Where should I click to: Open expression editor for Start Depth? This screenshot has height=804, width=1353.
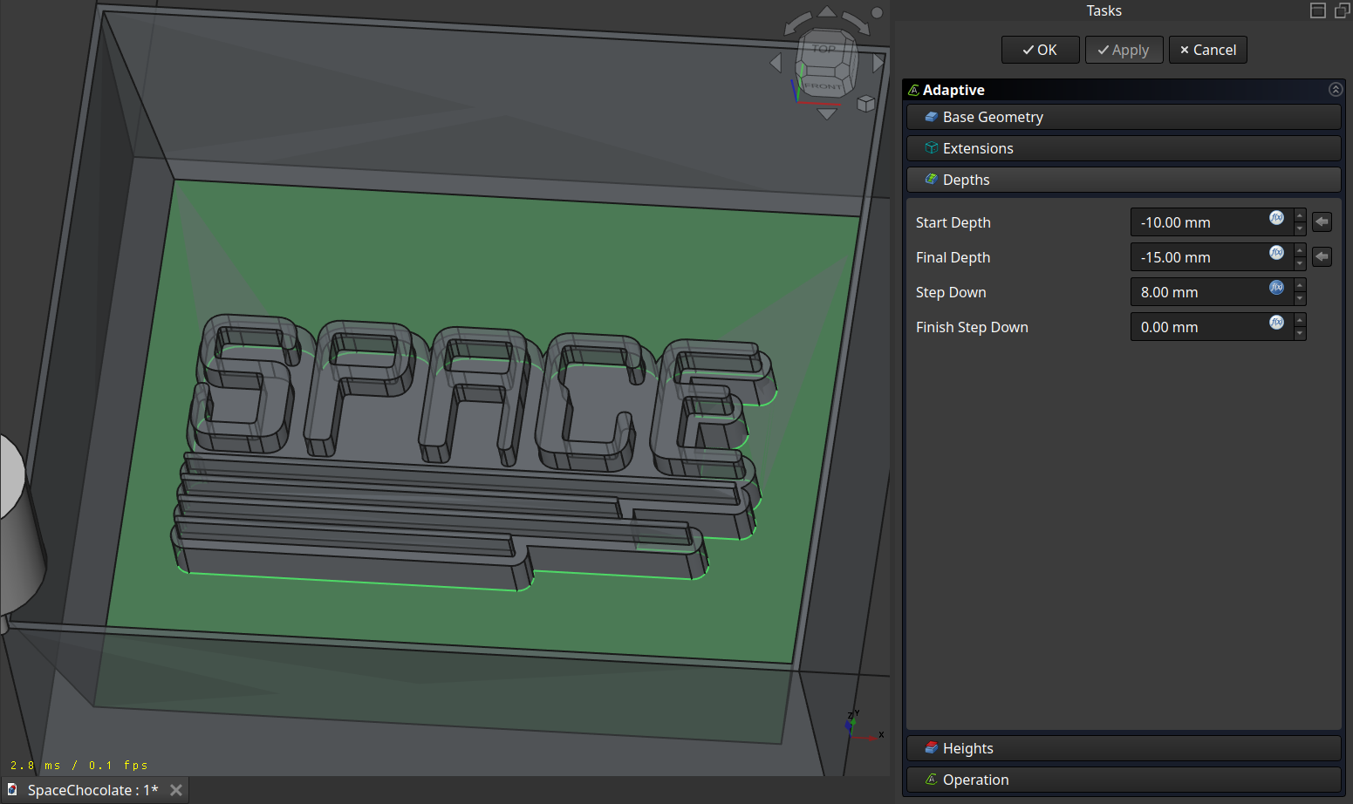tap(1276, 218)
